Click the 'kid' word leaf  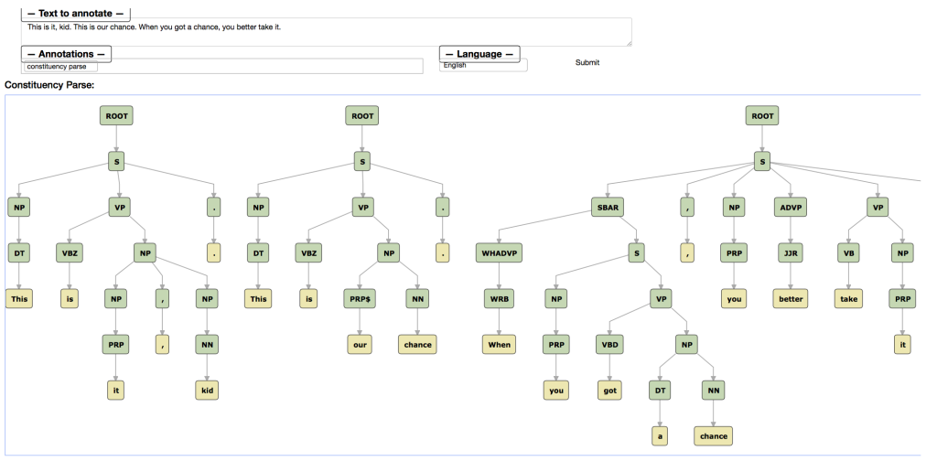pos(207,390)
